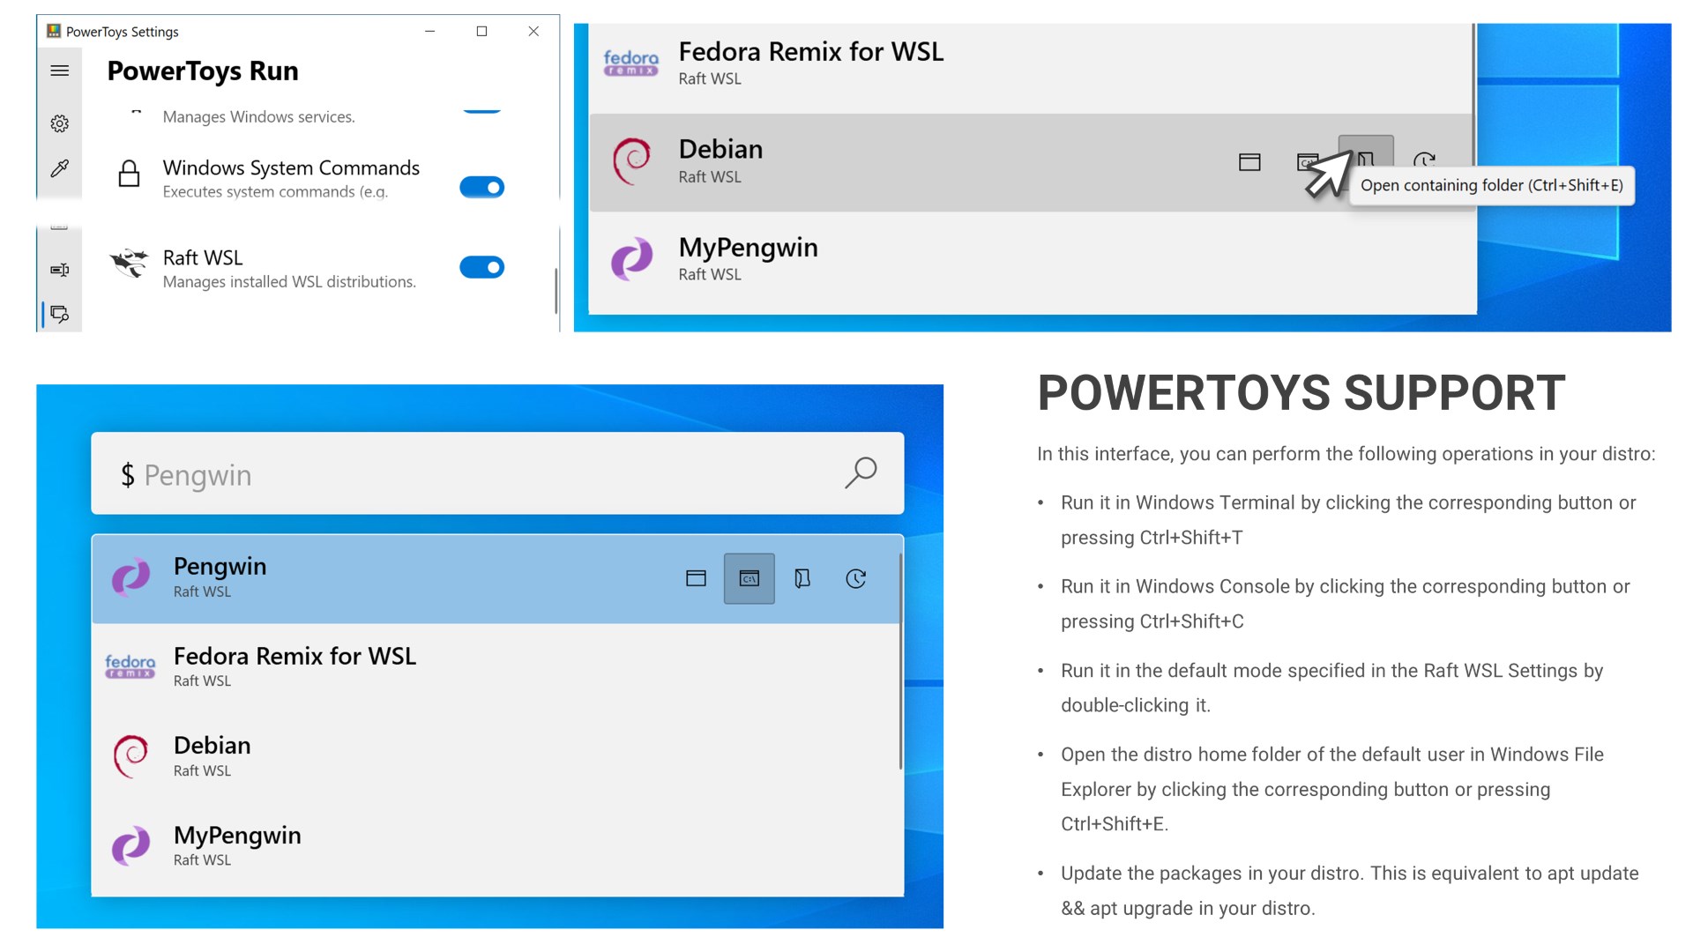Maximize the PowerToys Settings window
1693x952 pixels.
pos(481,31)
